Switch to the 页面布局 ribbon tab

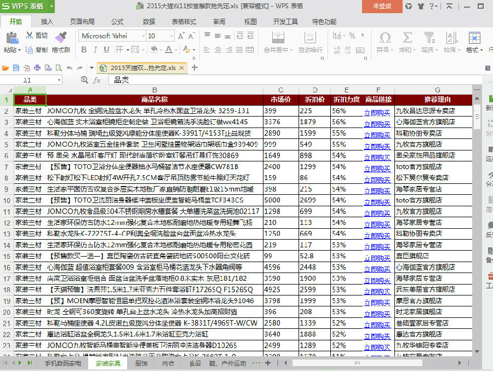click(x=82, y=22)
